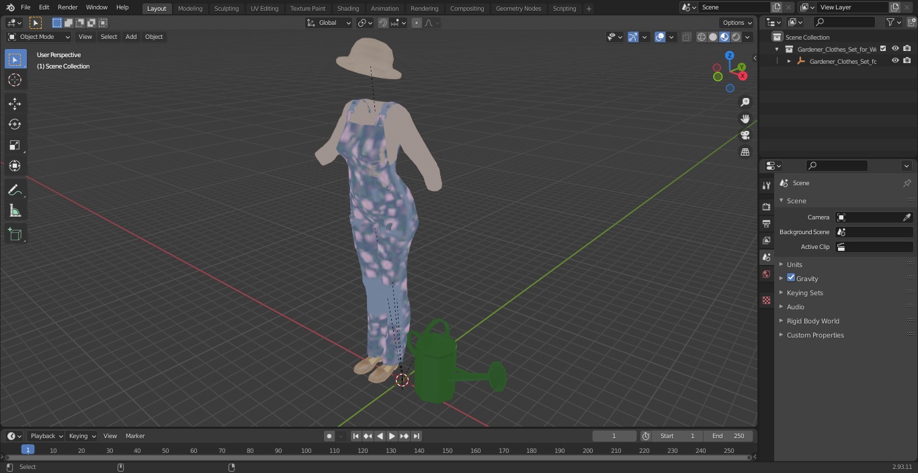Exclude Gardener_Clothes_Set_for_W collection checkbox

click(x=883, y=49)
